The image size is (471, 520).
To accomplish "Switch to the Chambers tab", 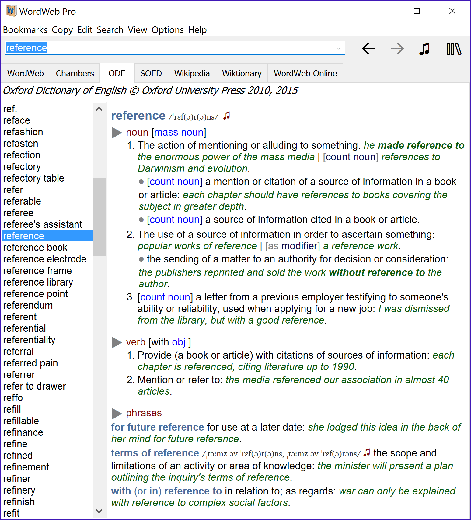I will tap(75, 73).
